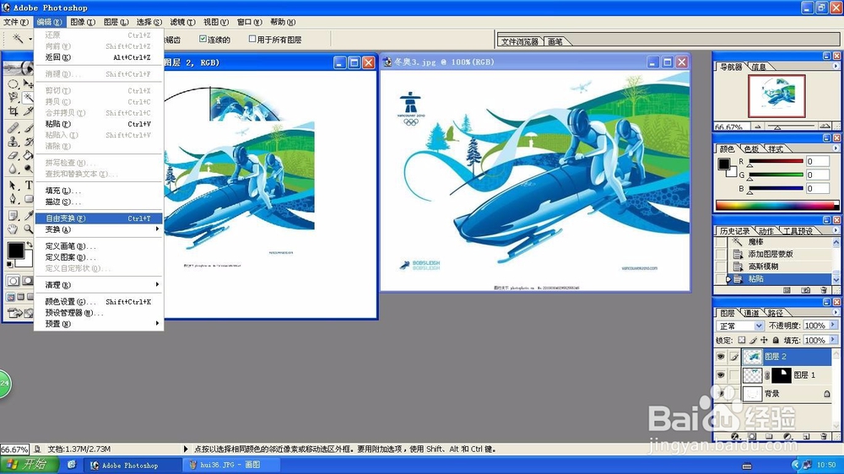
Task: Toggle lock transparent pixels checkerboard box
Action: click(741, 340)
